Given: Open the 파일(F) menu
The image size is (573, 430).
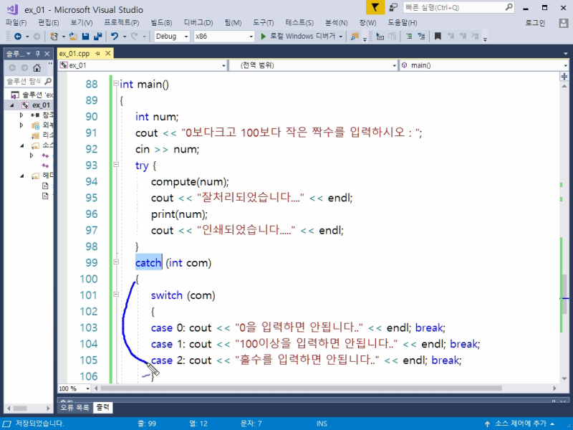Looking at the screenshot, I should pyautogui.click(x=16, y=23).
